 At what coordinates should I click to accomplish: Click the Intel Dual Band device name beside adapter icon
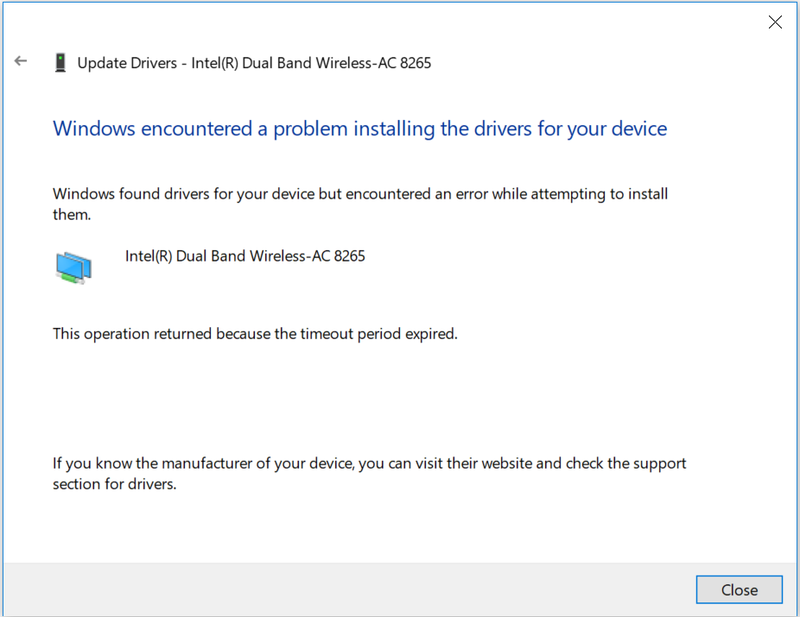[x=244, y=256]
